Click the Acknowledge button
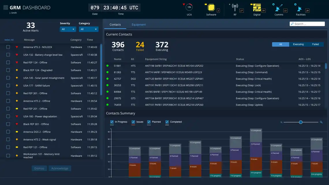Viewport: 329px width, 185px height. point(60,168)
